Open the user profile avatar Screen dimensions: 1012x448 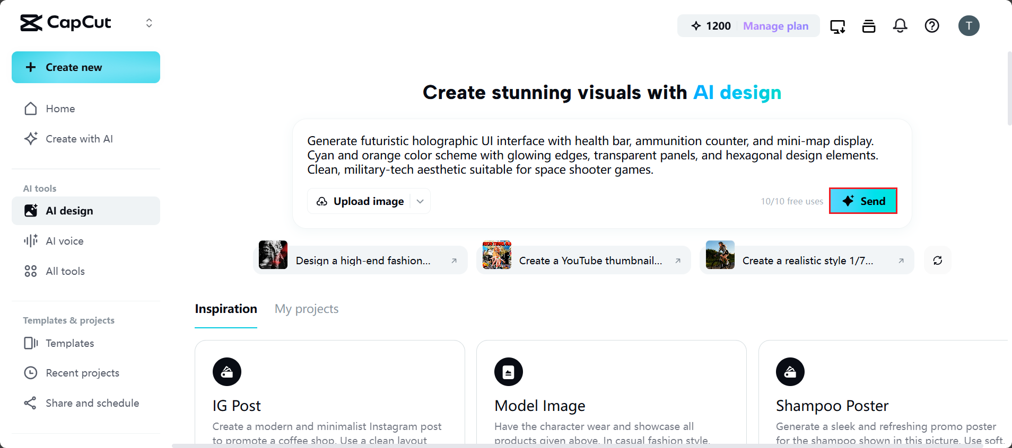point(969,26)
